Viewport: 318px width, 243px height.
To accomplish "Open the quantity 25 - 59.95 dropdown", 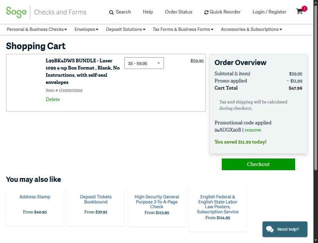I will click(x=144, y=63).
